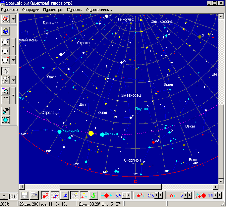226x207 pixels.
Task: Click the Плутон label on the map
Action: click(x=142, y=109)
